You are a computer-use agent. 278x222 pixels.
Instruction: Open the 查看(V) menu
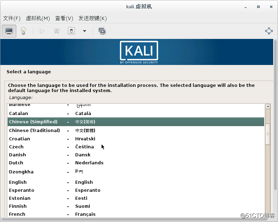click(64, 18)
